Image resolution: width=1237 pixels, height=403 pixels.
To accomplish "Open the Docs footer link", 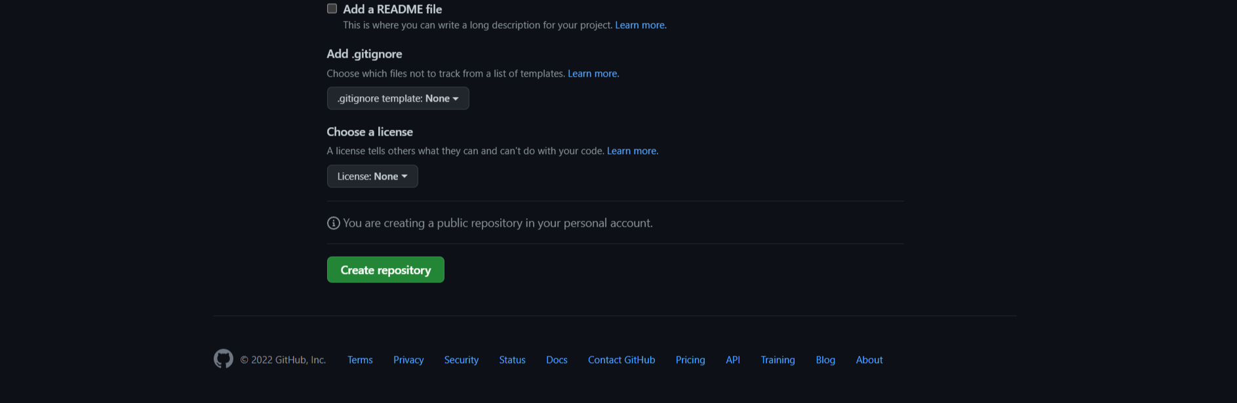I will coord(557,360).
